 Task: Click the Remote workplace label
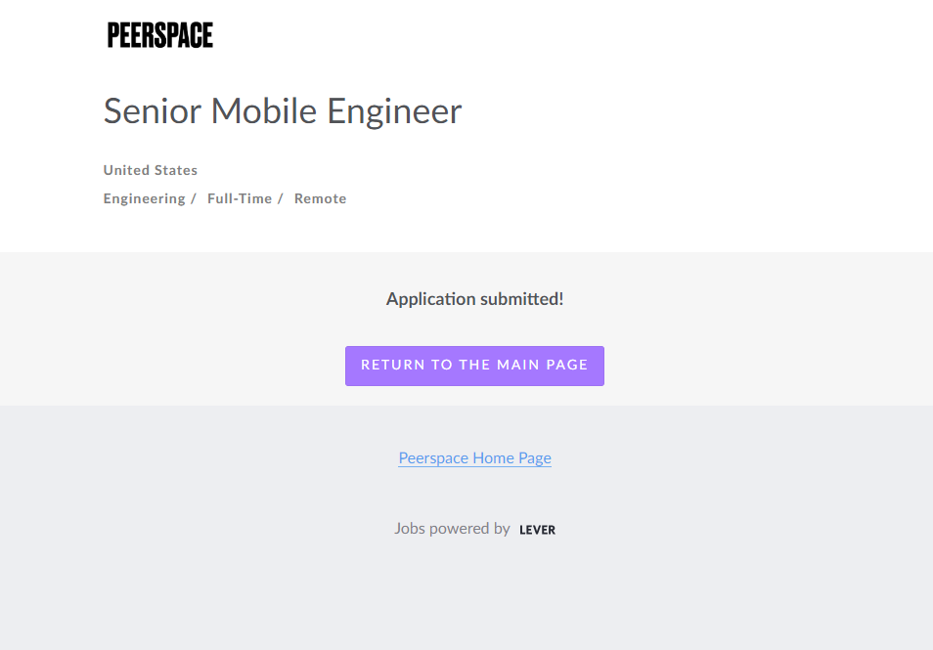pyautogui.click(x=320, y=198)
